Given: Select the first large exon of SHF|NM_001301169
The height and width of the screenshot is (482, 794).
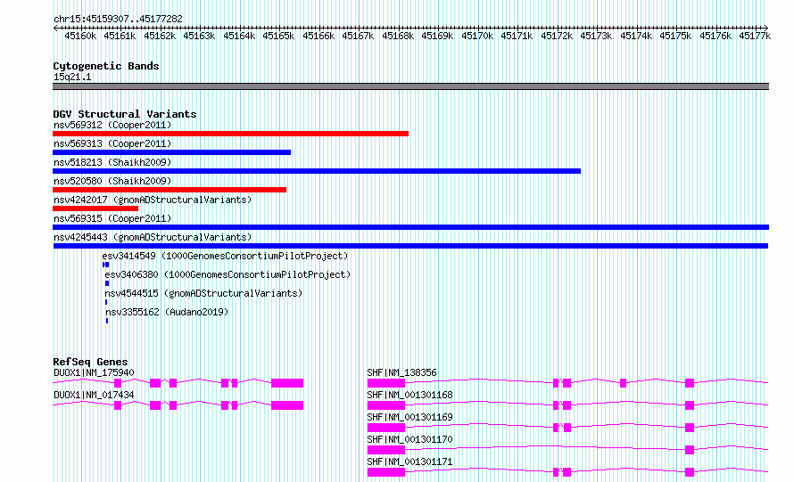Looking at the screenshot, I should point(386,428).
